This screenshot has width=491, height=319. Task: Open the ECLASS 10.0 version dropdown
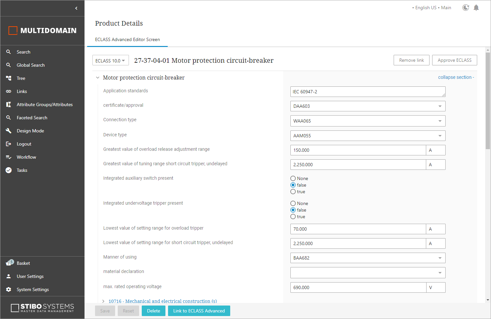[110, 61]
